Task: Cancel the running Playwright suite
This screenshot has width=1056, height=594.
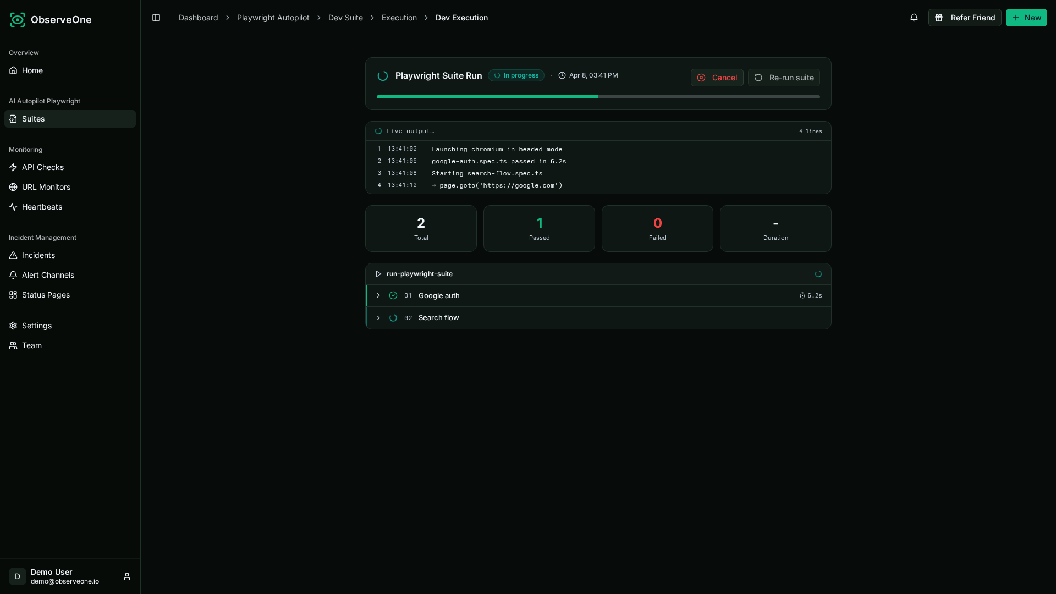Action: (x=717, y=78)
